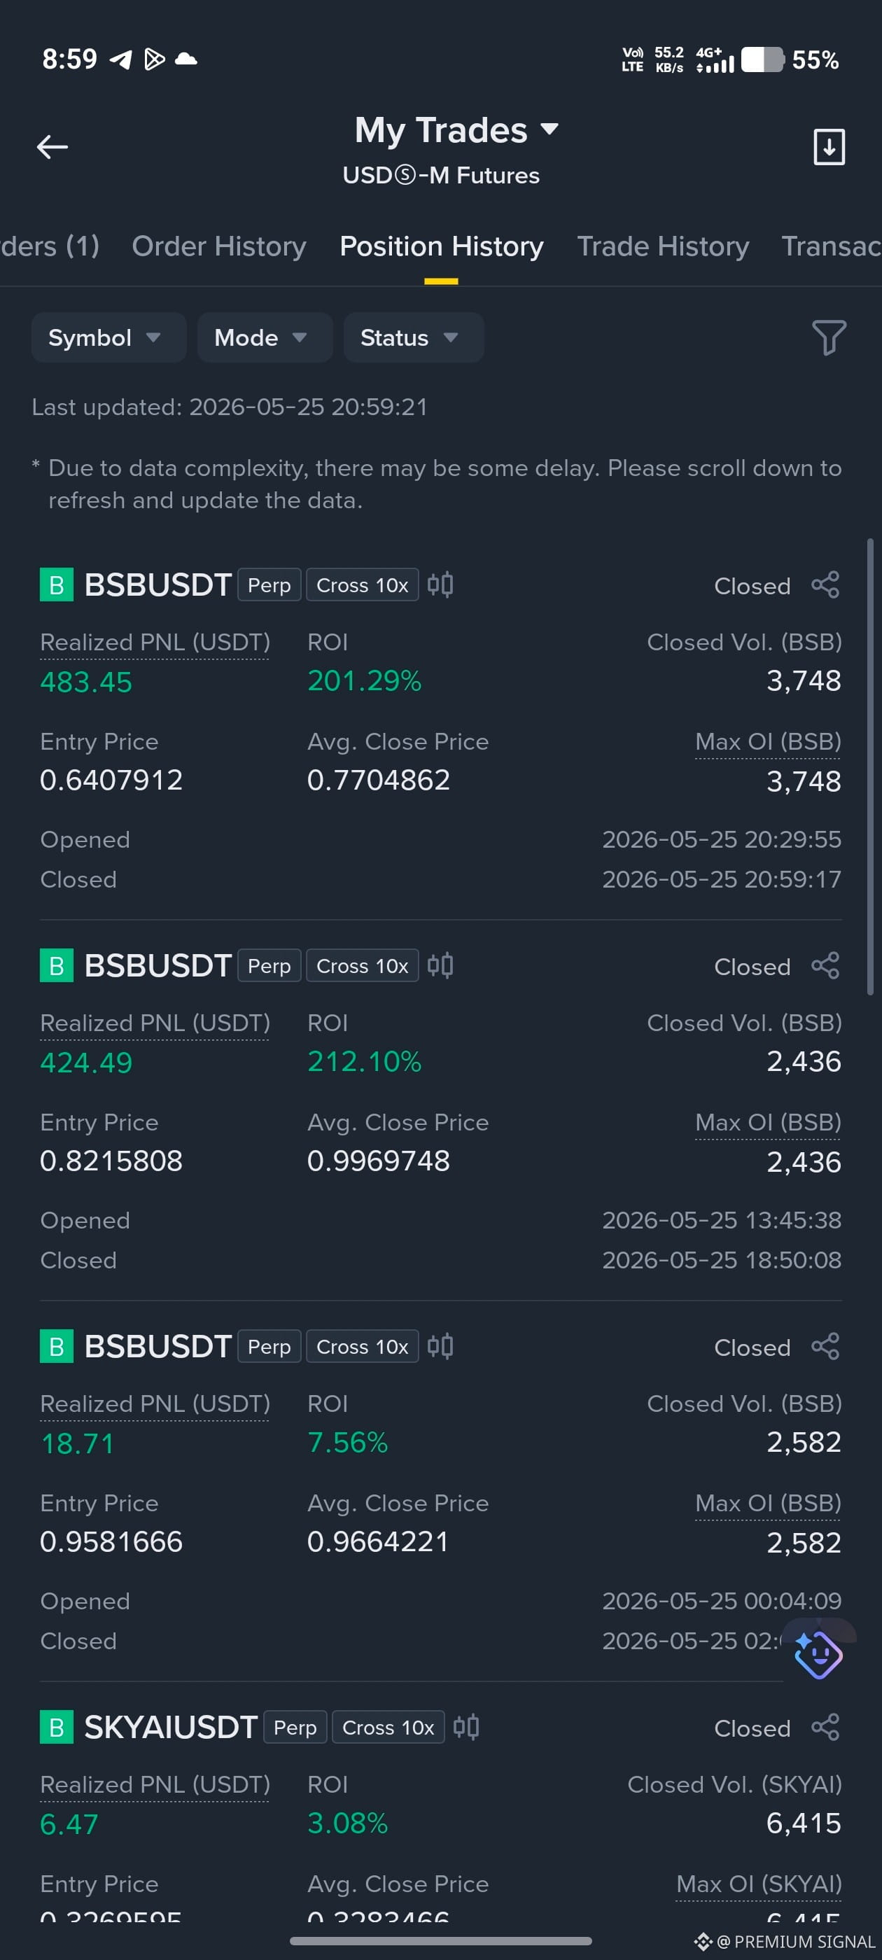882x1960 pixels.
Task: Switch to the Trade History tab
Action: point(663,246)
